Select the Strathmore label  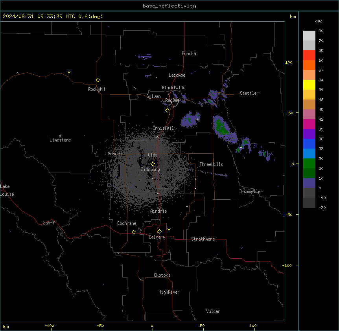pyautogui.click(x=203, y=239)
